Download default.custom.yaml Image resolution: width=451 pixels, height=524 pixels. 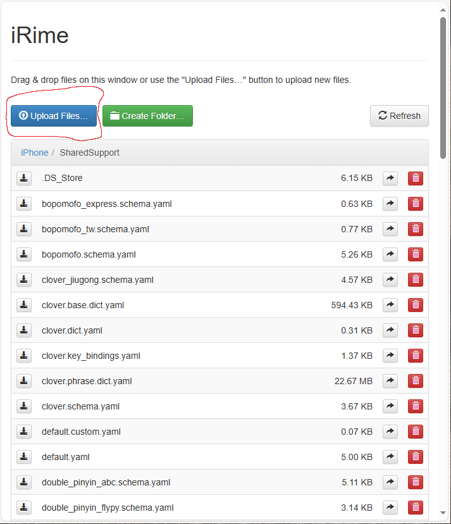coord(24,432)
